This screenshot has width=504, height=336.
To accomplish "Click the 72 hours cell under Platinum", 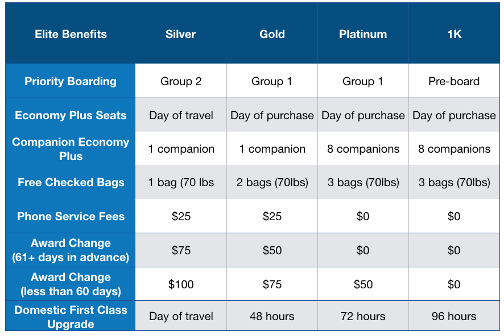I will pos(363,317).
